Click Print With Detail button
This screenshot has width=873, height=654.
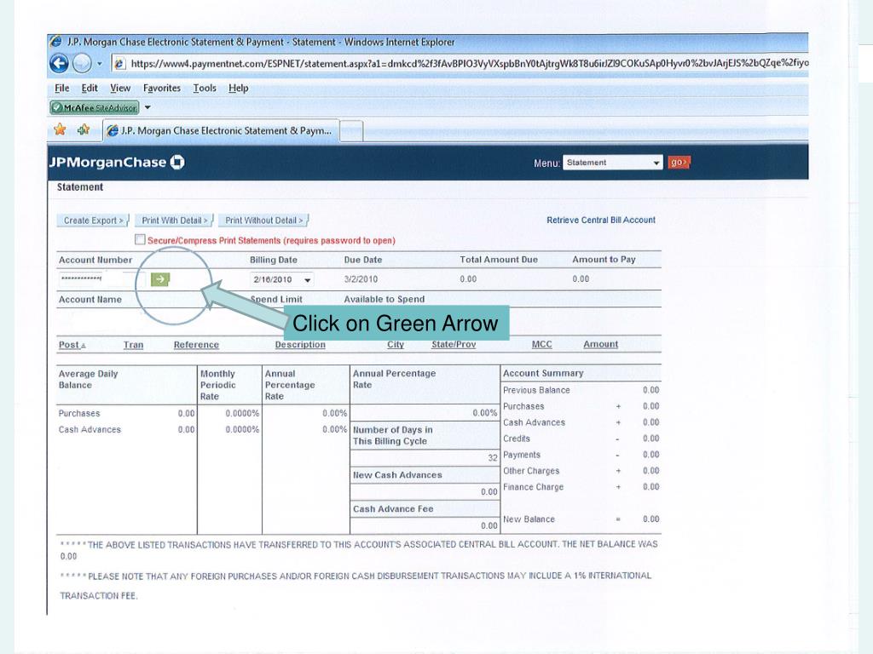(174, 221)
